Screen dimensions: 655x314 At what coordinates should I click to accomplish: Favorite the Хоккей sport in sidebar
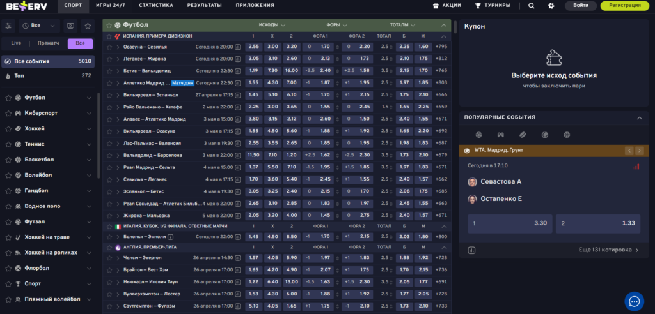pyautogui.click(x=8, y=128)
